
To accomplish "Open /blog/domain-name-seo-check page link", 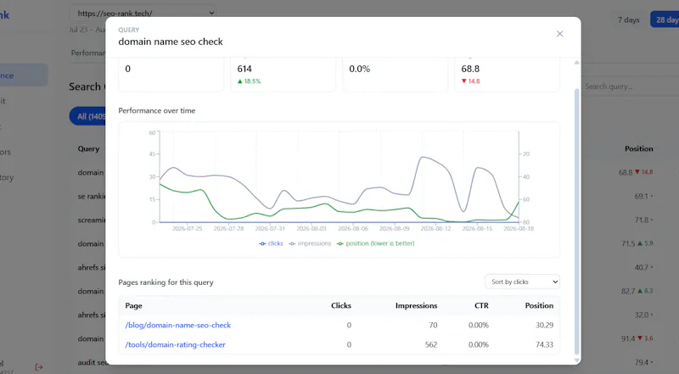I will pyautogui.click(x=178, y=325).
